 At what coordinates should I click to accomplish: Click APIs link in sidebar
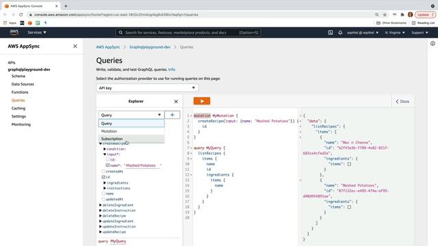point(12,63)
